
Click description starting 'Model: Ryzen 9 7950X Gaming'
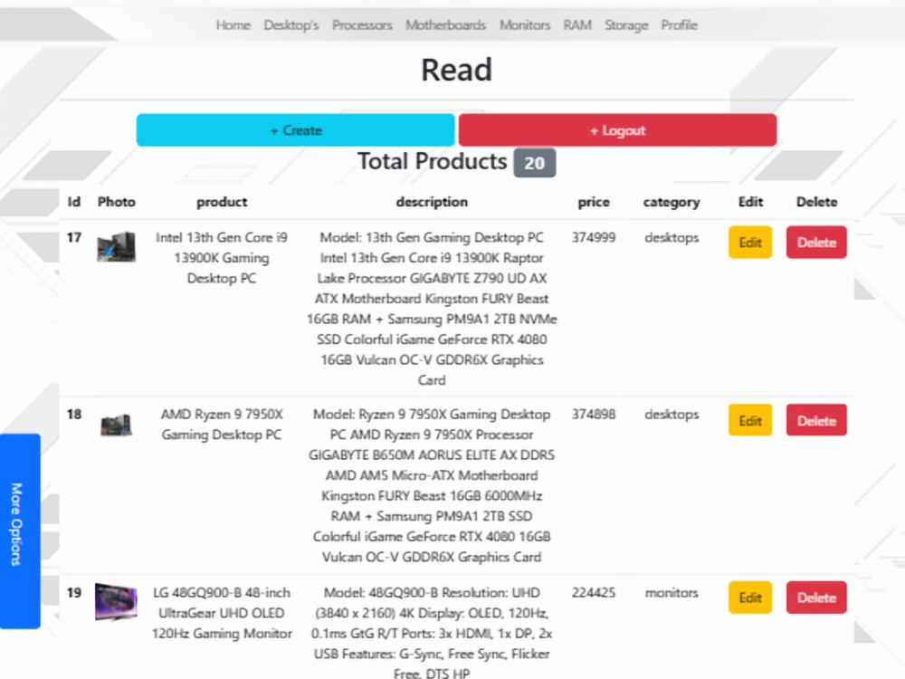(x=432, y=485)
